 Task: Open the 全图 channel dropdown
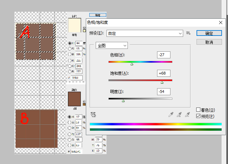(112, 46)
